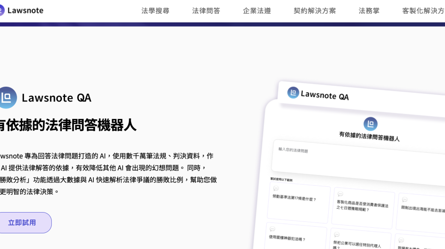
Task: Click the 輸入您的法律問題 input box
Action: [x=355, y=159]
